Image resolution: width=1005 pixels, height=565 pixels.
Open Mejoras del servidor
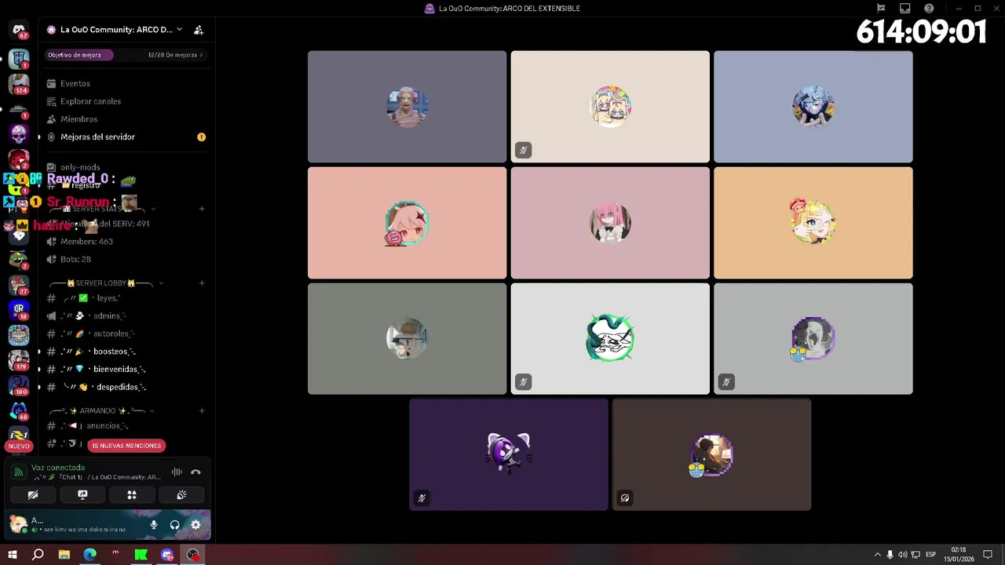tap(97, 137)
